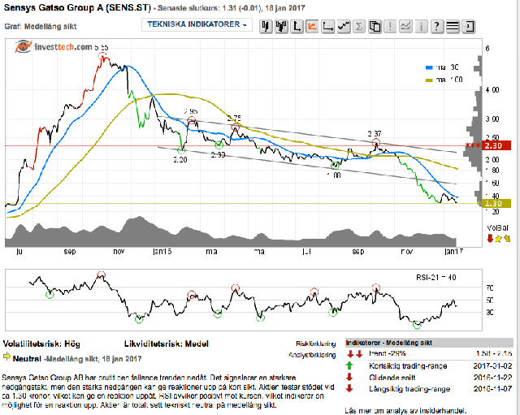Open the TEKNISKA INDIKATORER dropdown
This screenshot has height=415, width=520.
tap(197, 24)
